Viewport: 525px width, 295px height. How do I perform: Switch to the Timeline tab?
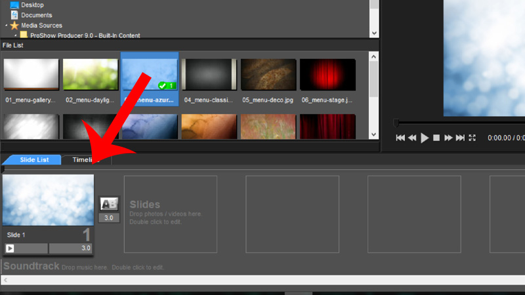pos(86,160)
